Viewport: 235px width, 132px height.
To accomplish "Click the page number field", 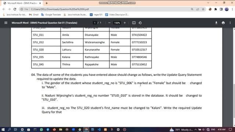I will click(95, 23).
